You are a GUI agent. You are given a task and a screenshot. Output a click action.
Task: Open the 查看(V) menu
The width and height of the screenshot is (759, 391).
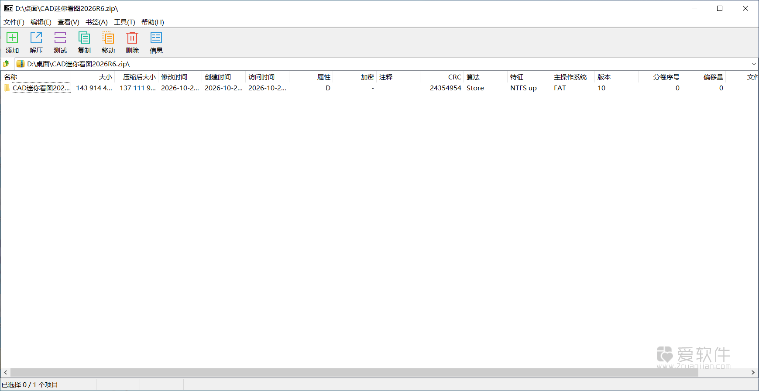pyautogui.click(x=69, y=22)
